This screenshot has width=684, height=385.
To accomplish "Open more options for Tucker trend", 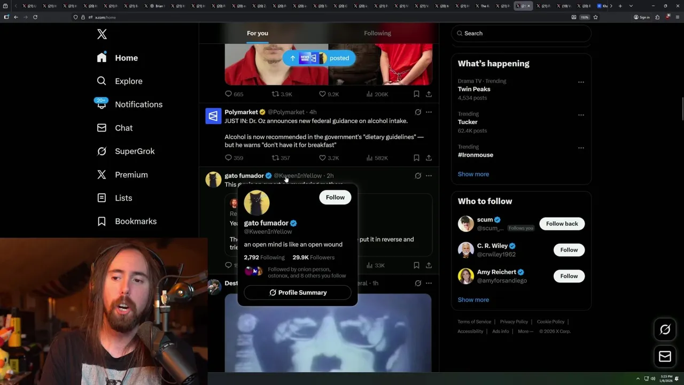I will [581, 114].
